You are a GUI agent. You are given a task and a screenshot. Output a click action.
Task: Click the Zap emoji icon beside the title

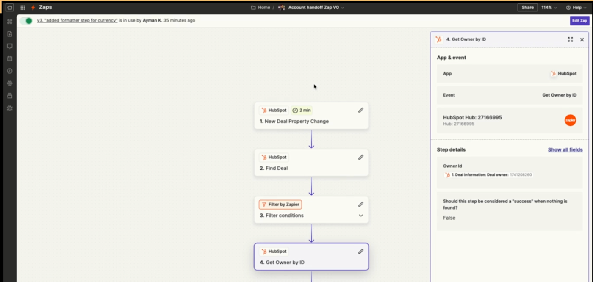tap(282, 8)
